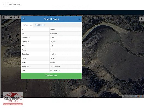Select the Osmancık value cell
144x108 pixels.
pyautogui.click(x=65, y=34)
